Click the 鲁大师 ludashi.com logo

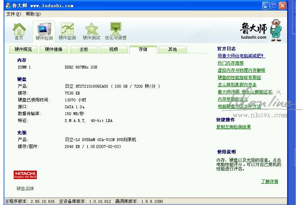pos(261,30)
